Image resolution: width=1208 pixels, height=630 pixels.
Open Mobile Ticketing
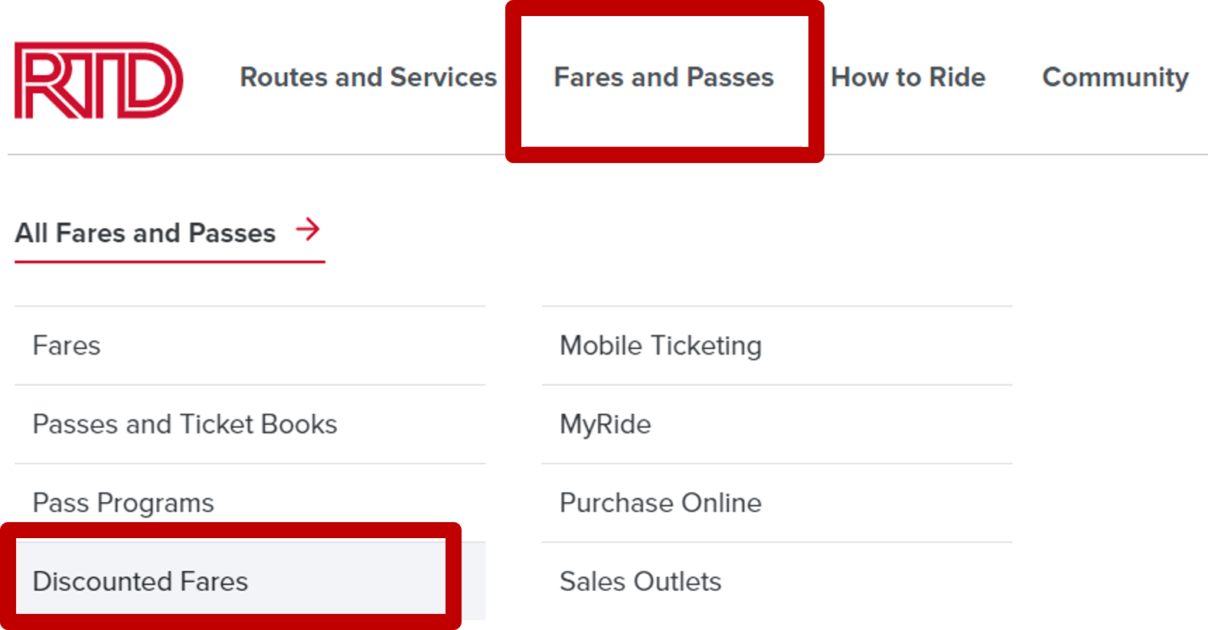[x=661, y=346]
